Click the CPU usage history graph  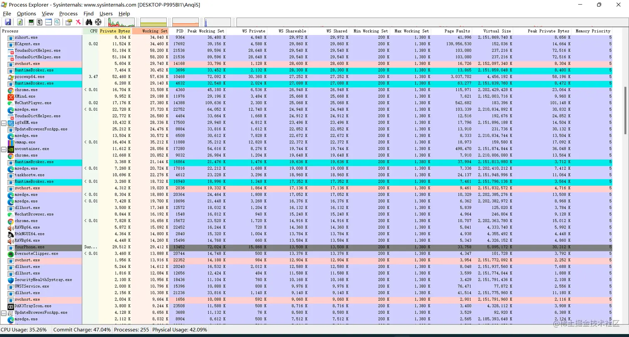coord(121,22)
